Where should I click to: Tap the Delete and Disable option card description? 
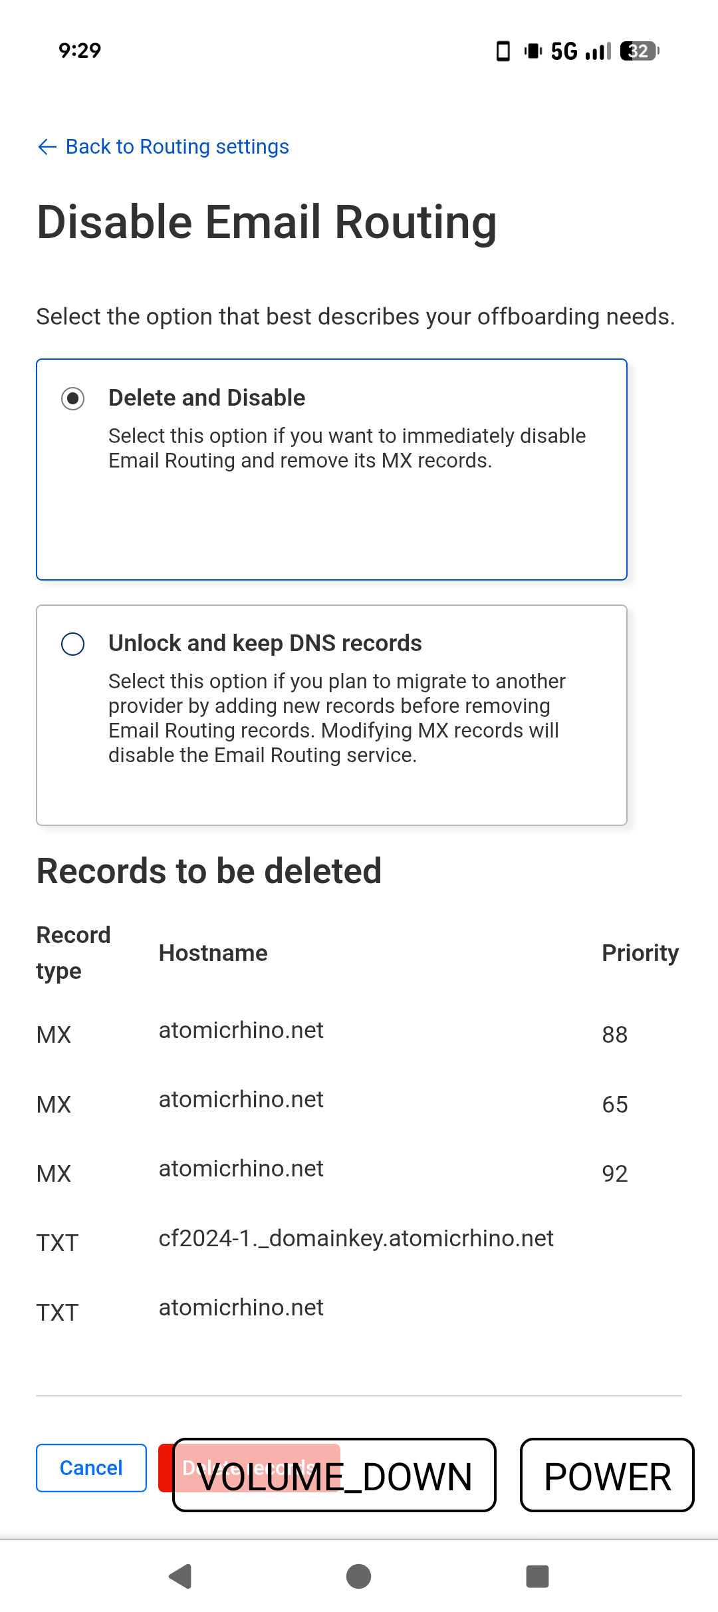(347, 448)
